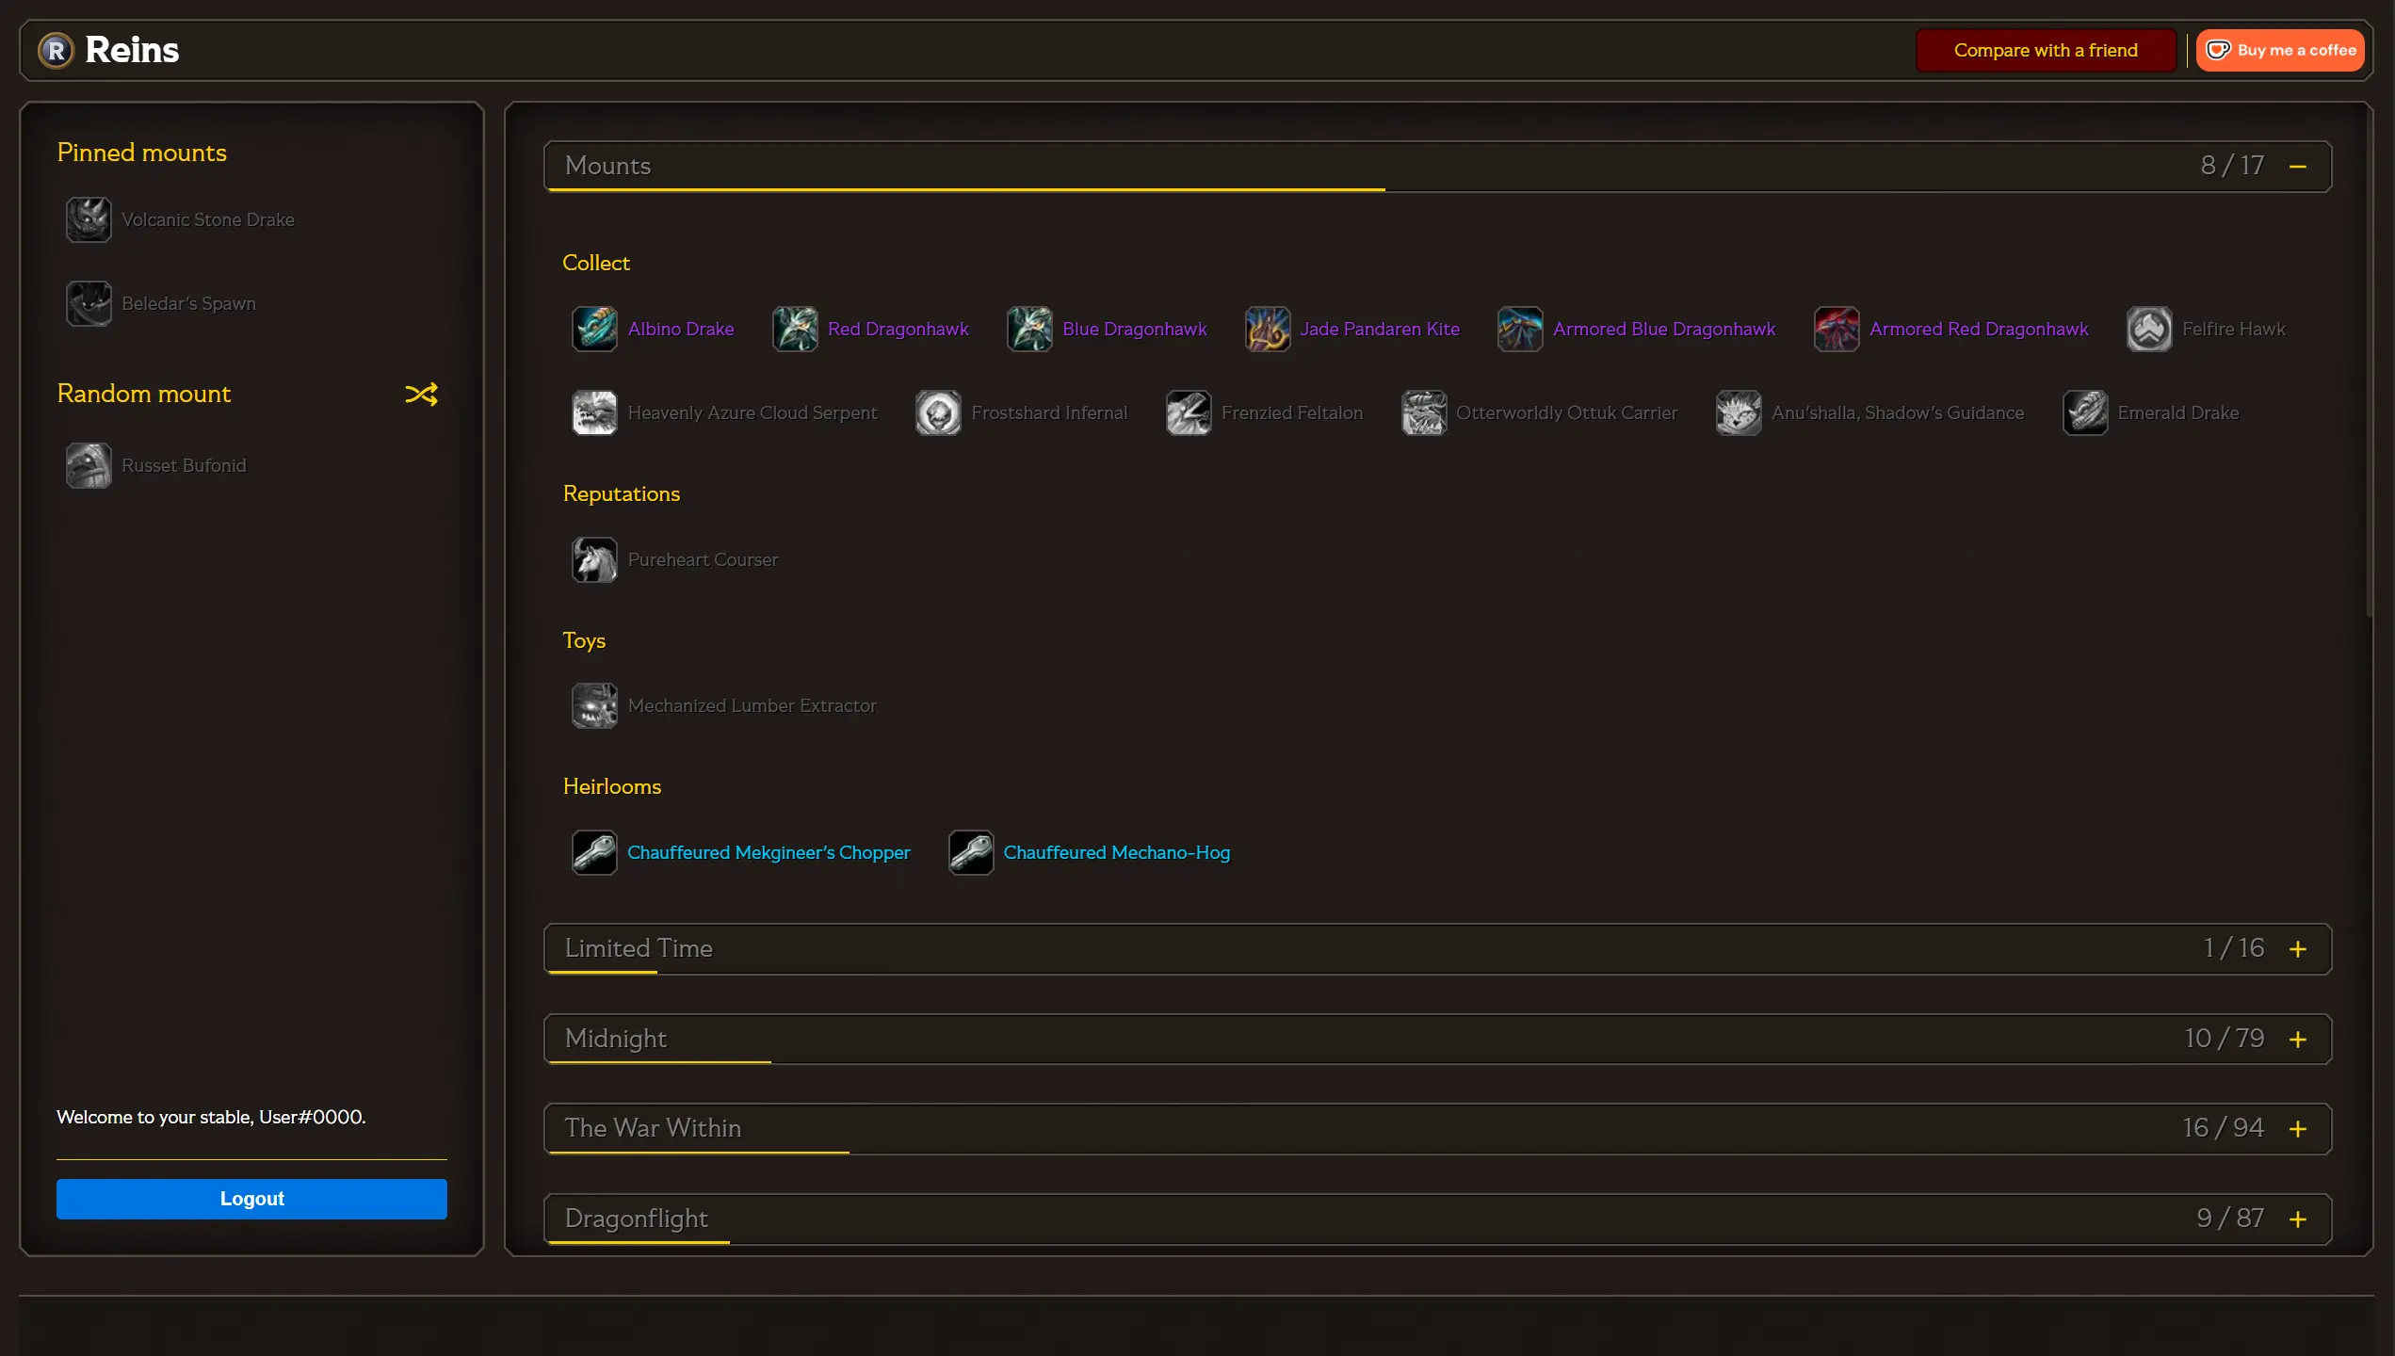Click the Beledar's Spawn mount icon
Viewport: 2395px width, 1356px height.
pos(89,303)
